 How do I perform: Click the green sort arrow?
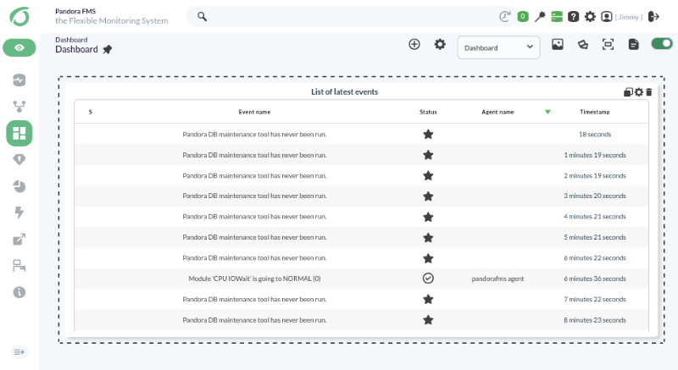(x=547, y=112)
